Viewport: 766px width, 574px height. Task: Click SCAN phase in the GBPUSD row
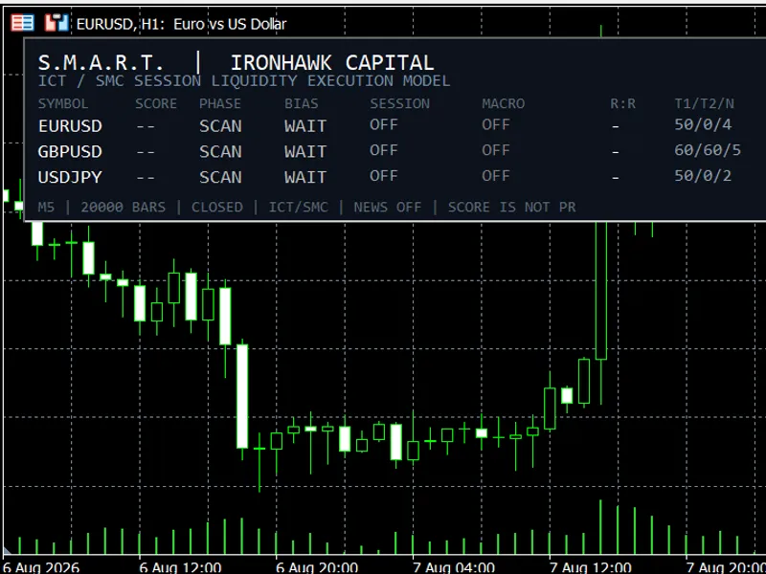pyautogui.click(x=220, y=151)
